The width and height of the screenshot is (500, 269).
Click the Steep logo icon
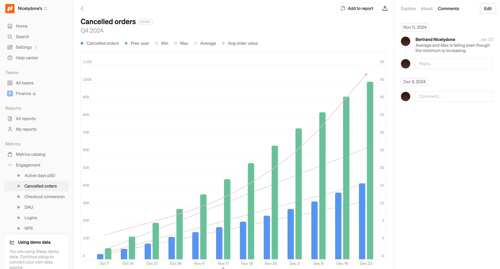[x=10, y=9]
